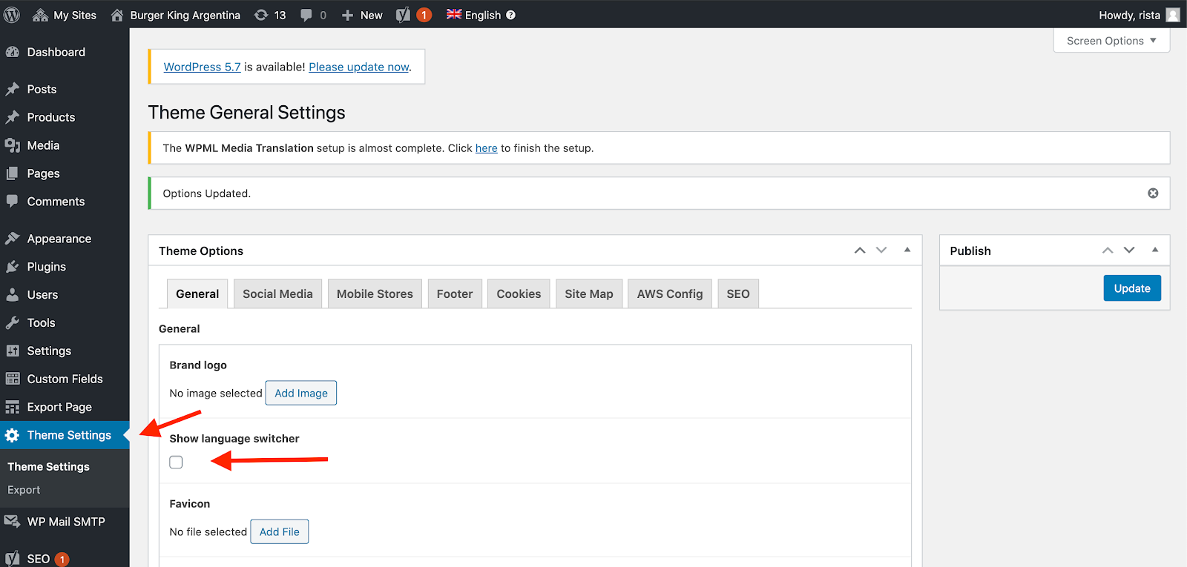Click here link in WPML notice

point(487,148)
